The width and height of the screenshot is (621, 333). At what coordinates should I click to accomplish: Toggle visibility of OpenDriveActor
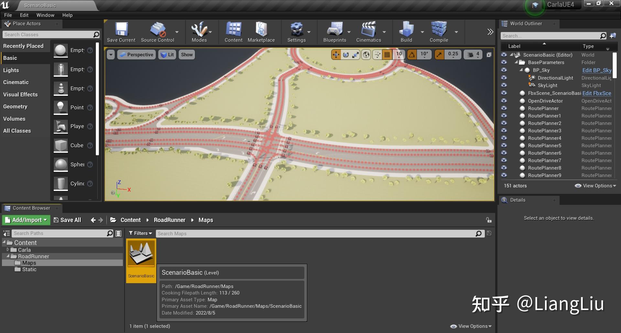(504, 101)
